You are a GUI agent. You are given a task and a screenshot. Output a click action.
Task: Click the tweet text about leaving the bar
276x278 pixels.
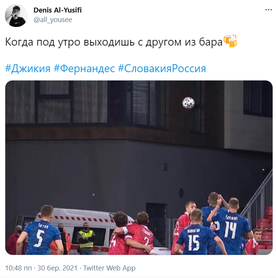[114, 42]
